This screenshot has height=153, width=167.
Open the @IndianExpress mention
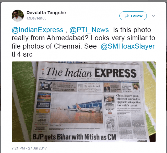(x=37, y=30)
